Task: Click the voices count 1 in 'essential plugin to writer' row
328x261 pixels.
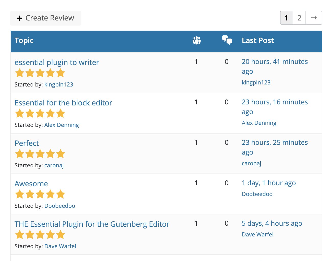Action: pyautogui.click(x=196, y=62)
